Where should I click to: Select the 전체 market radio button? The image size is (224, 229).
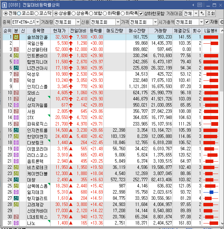click(x=6, y=14)
